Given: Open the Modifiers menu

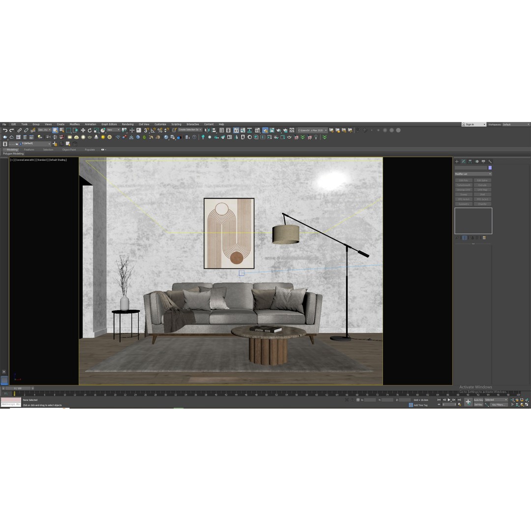Looking at the screenshot, I should coord(75,124).
